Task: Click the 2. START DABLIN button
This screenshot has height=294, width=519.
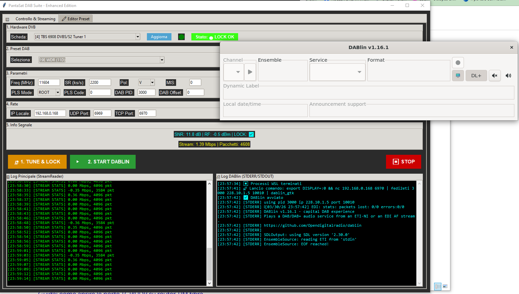Action: click(x=103, y=162)
